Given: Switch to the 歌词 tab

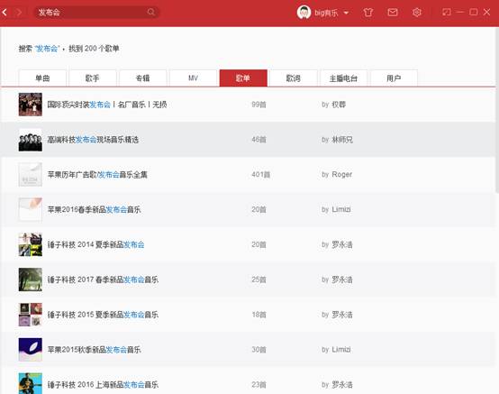Looking at the screenshot, I should pyautogui.click(x=294, y=78).
